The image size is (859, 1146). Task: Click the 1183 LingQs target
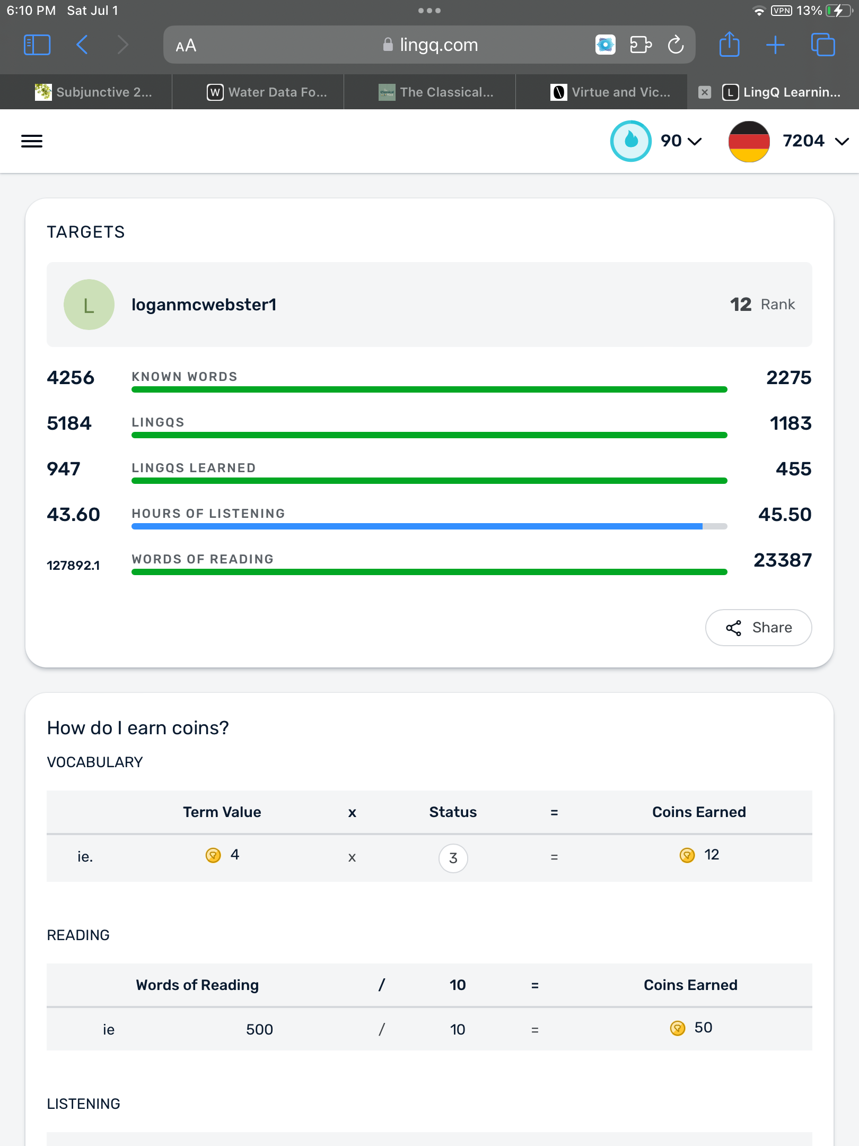(x=791, y=423)
